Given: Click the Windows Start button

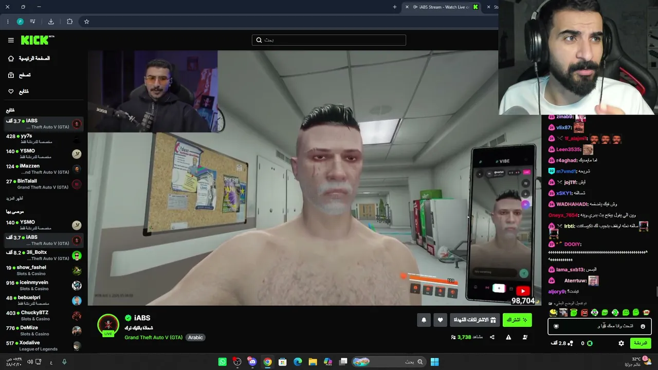Looking at the screenshot, I should [x=434, y=362].
